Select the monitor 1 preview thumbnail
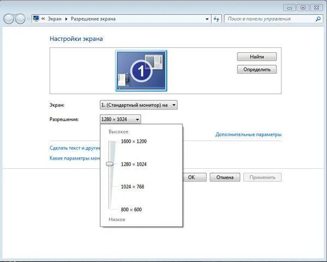327x262 pixels. 141,71
